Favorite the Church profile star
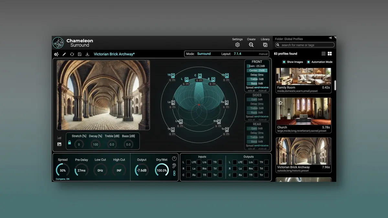 (x=281, y=103)
